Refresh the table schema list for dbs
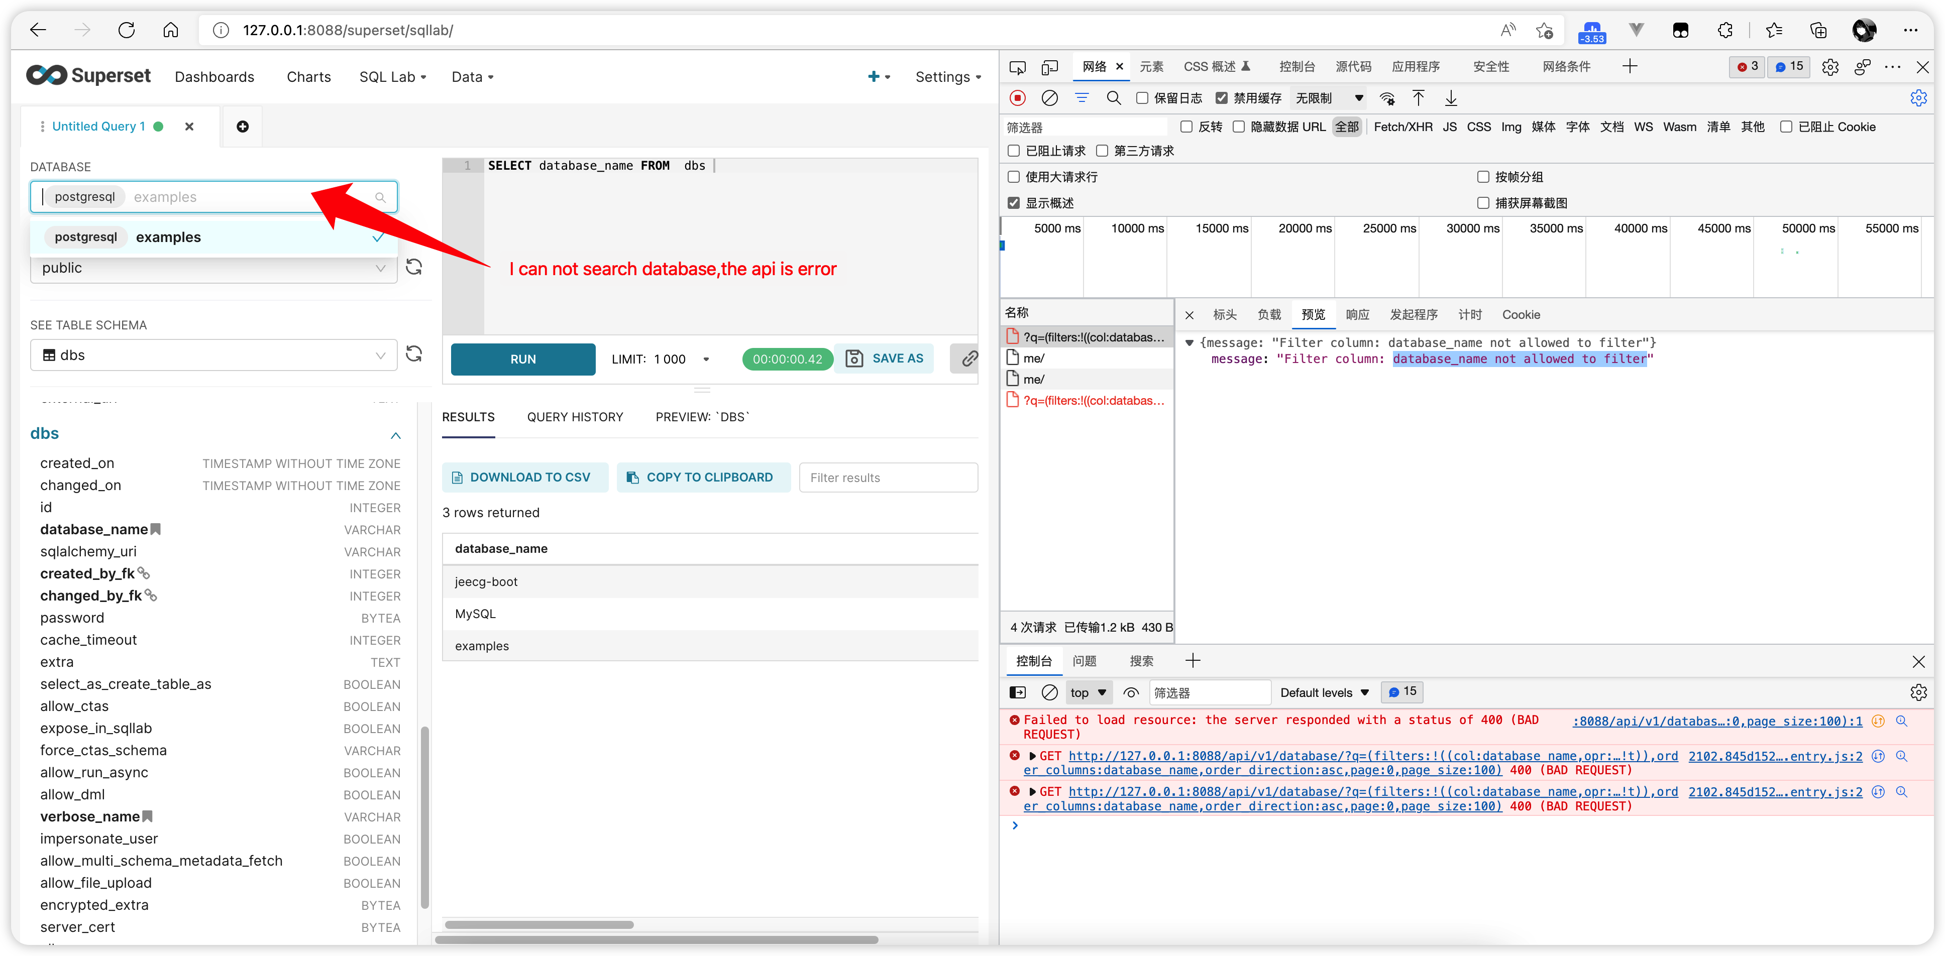 [x=414, y=354]
